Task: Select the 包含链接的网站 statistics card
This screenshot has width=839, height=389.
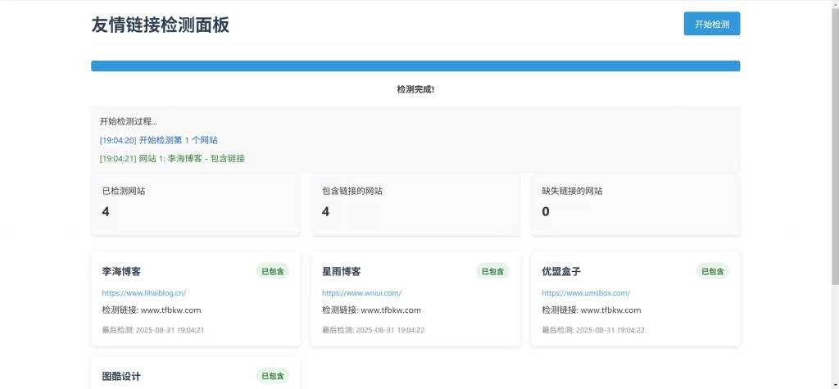Action: 415,204
